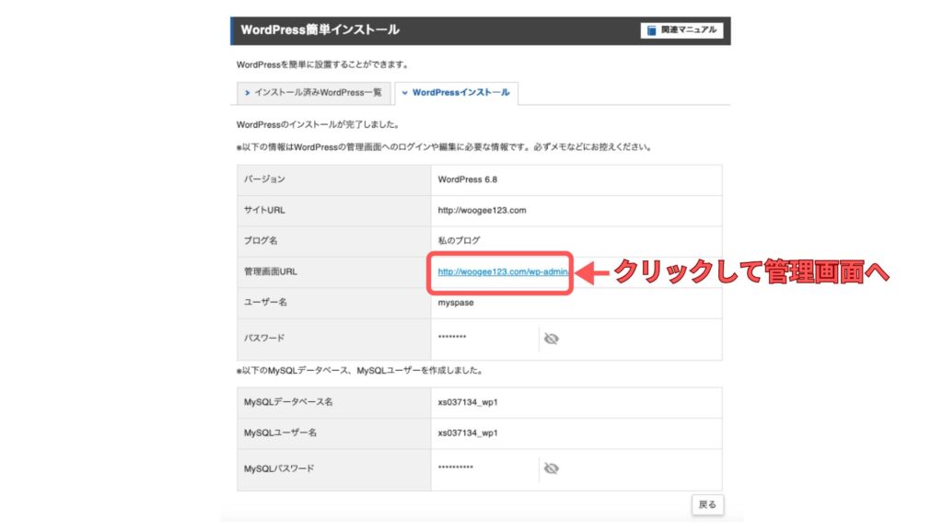This screenshot has height=530, width=943.
Task: Click the WordPressのインストールが完了しました message
Action: pos(318,125)
